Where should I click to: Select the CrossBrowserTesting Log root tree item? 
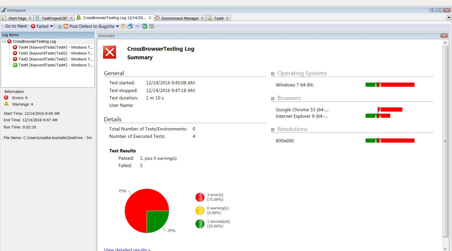coord(34,41)
